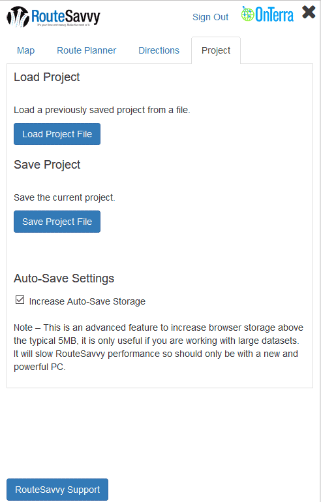Select the Project tab
Screen dimensions: 321x502
pos(216,50)
